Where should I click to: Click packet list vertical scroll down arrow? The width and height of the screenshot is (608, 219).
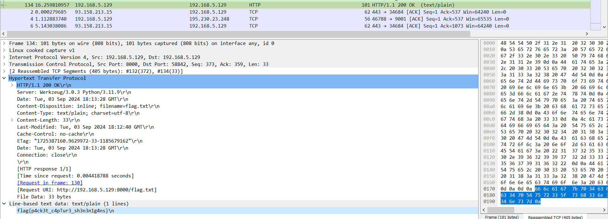(x=604, y=27)
